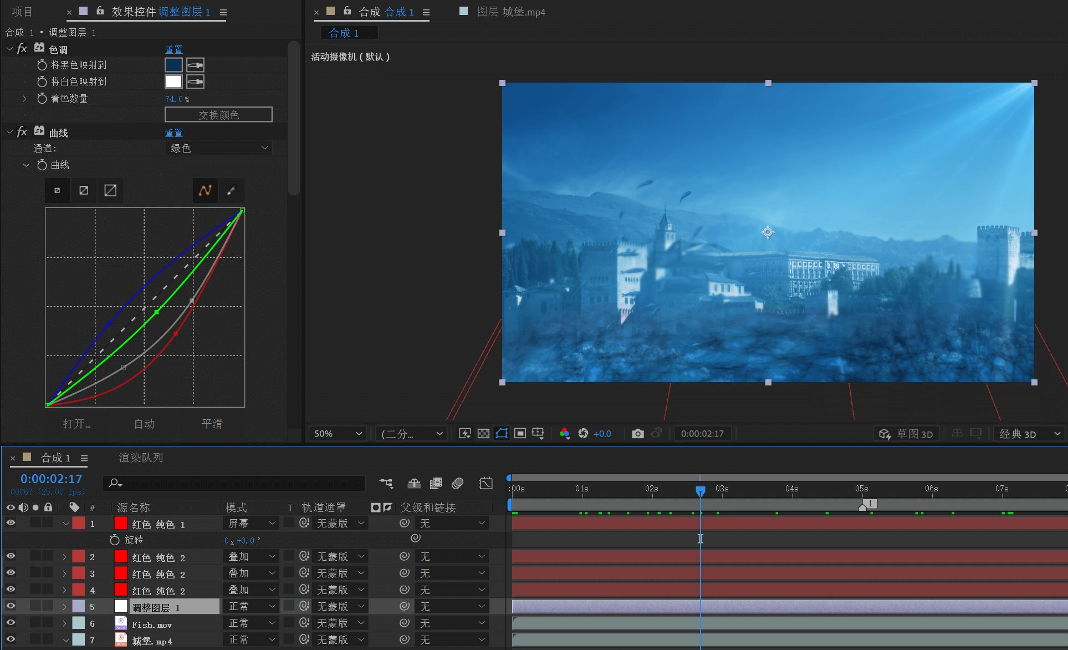
Task: Reset exposure in the viewer
Action: point(583,433)
